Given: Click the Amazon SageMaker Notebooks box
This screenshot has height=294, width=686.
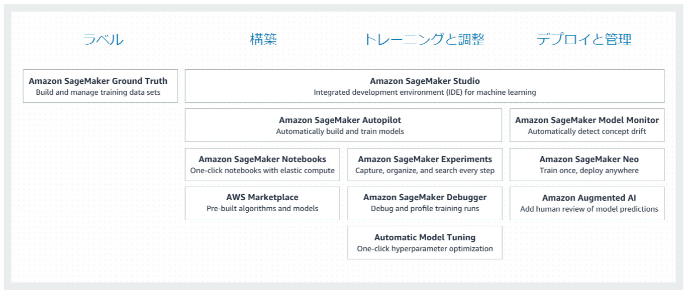Looking at the screenshot, I should click(262, 164).
